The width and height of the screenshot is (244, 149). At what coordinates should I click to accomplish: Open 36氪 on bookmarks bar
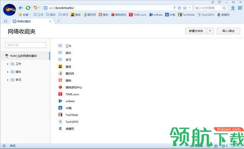[x=170, y=14]
